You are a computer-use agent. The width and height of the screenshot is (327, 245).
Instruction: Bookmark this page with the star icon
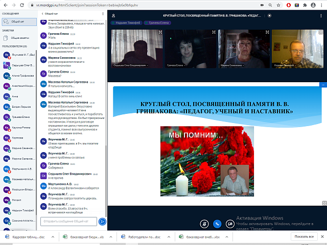pos(278,5)
